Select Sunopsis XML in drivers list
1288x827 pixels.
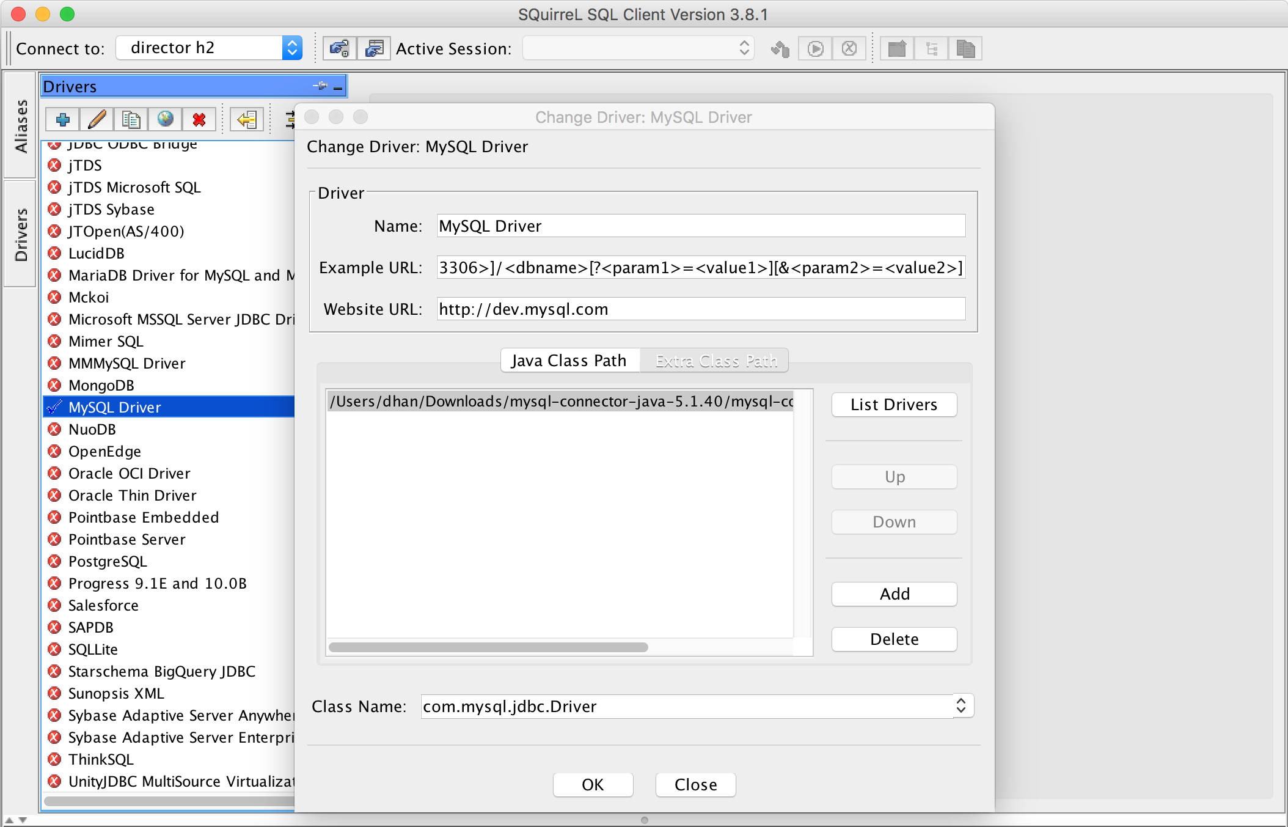pyautogui.click(x=169, y=693)
